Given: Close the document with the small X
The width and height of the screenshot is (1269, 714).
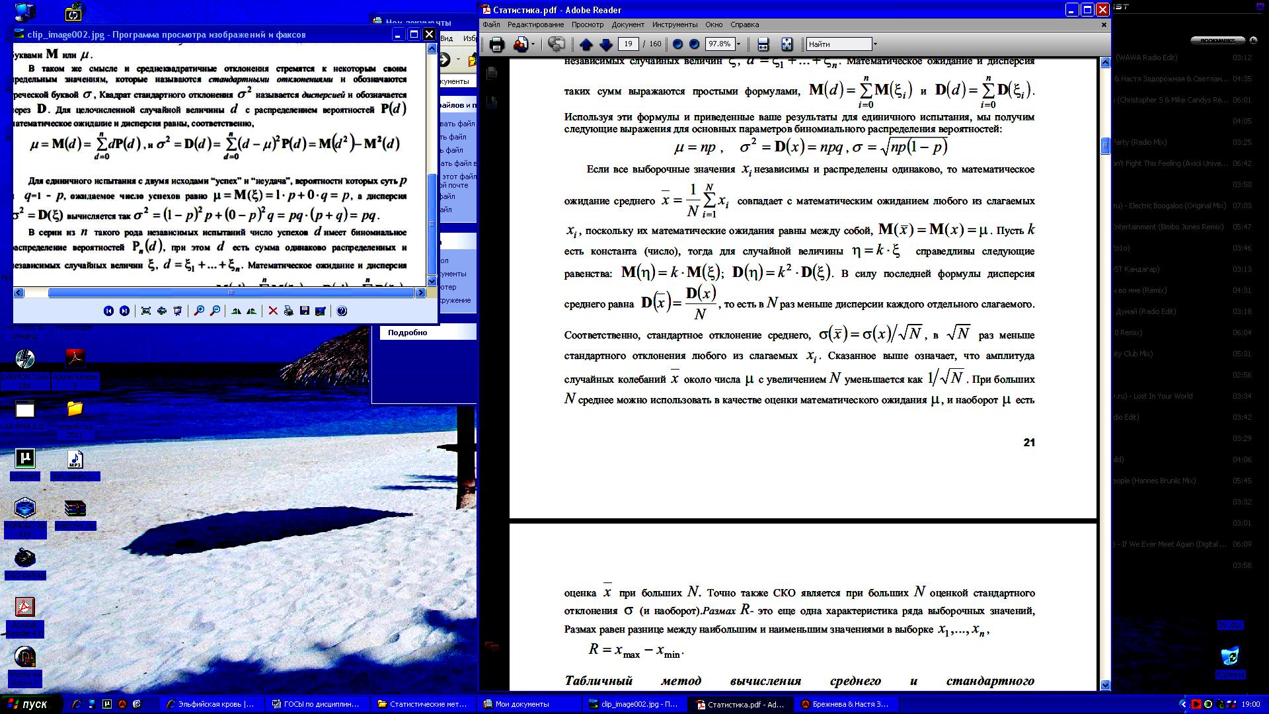Looking at the screenshot, I should pos(1103,24).
